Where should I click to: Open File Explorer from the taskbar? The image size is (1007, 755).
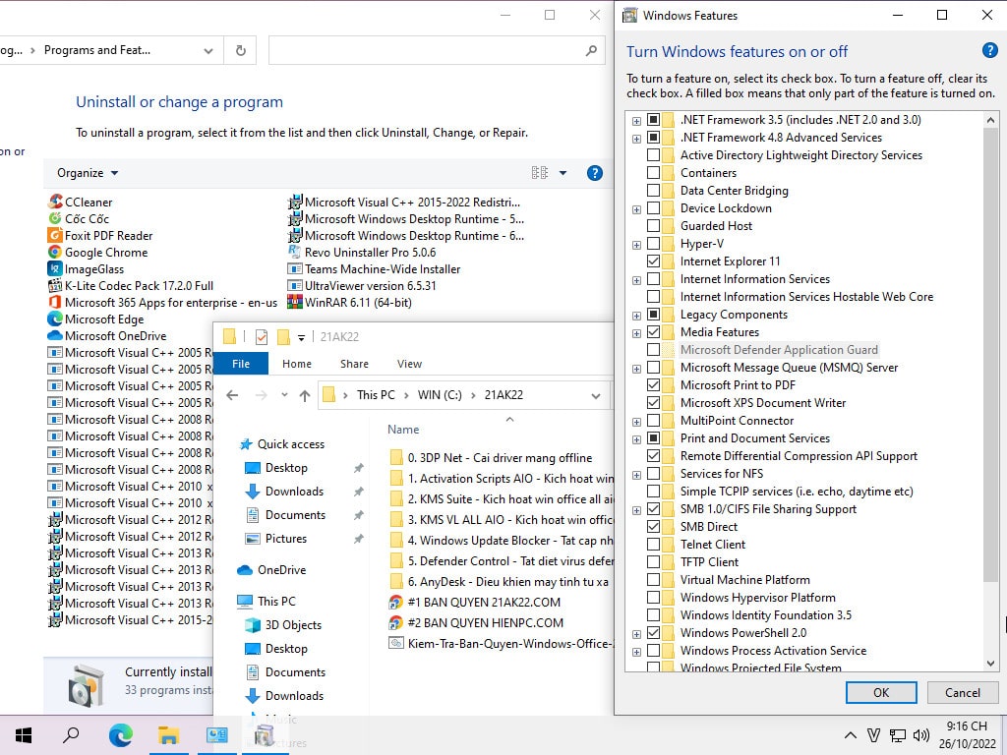(168, 734)
